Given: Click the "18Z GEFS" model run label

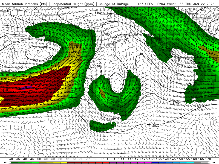Looking at the screenshot, I should pyautogui.click(x=145, y=4).
